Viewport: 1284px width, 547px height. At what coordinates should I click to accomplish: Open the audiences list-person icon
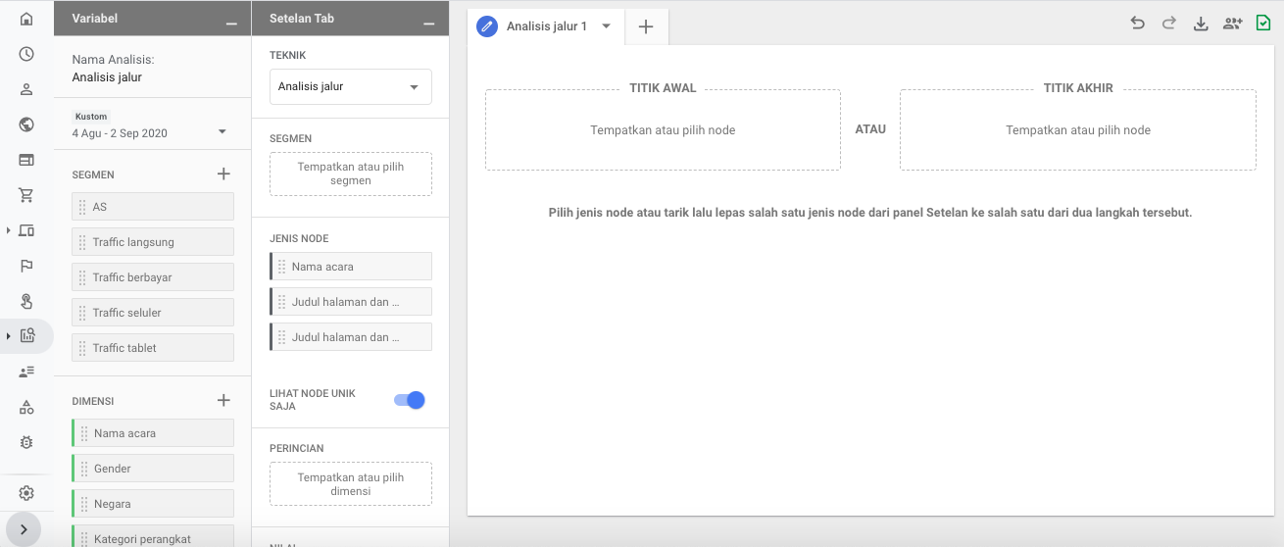tap(26, 372)
